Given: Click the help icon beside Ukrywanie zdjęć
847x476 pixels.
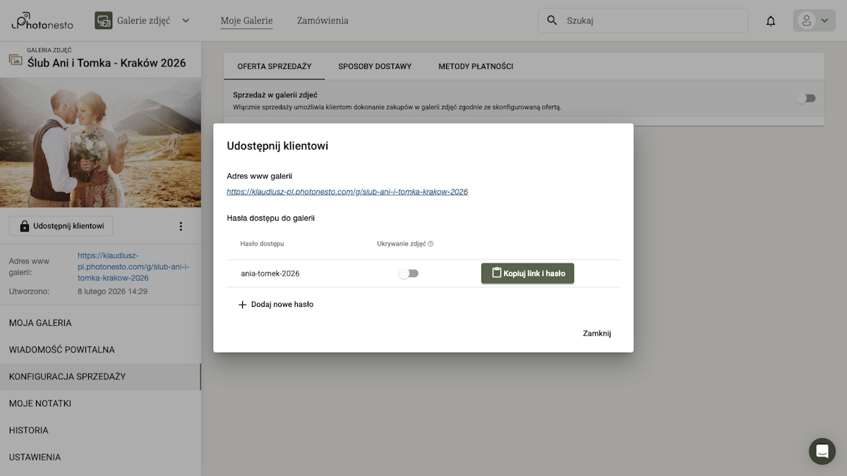Looking at the screenshot, I should coord(431,244).
